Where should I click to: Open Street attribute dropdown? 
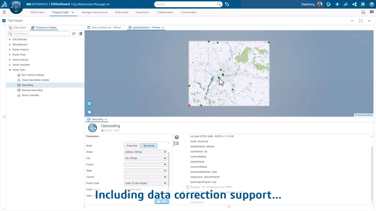click(x=145, y=152)
